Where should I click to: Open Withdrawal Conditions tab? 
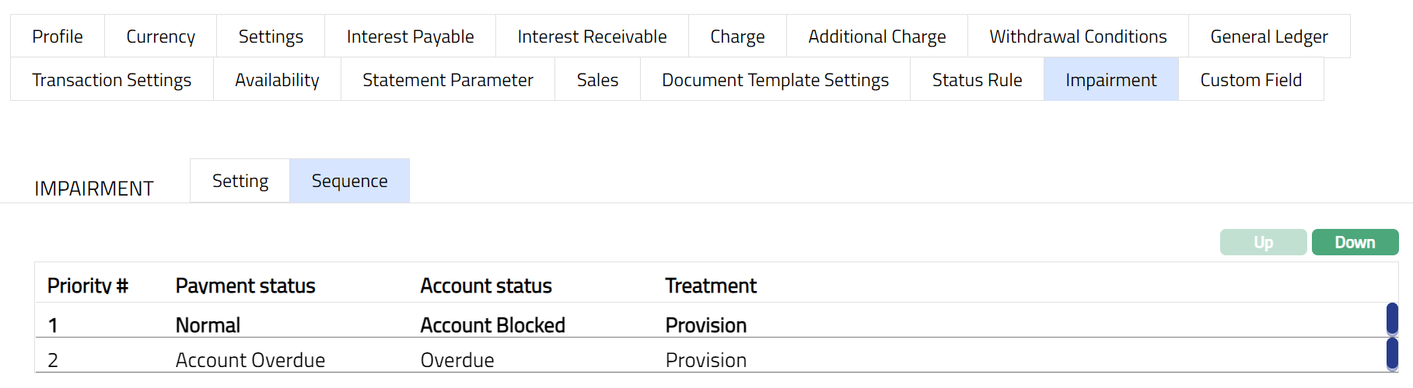(x=1078, y=36)
